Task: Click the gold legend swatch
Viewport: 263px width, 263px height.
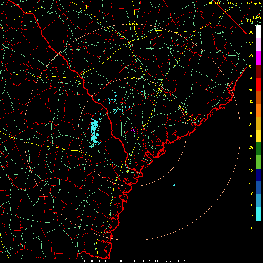Action: click(x=258, y=124)
